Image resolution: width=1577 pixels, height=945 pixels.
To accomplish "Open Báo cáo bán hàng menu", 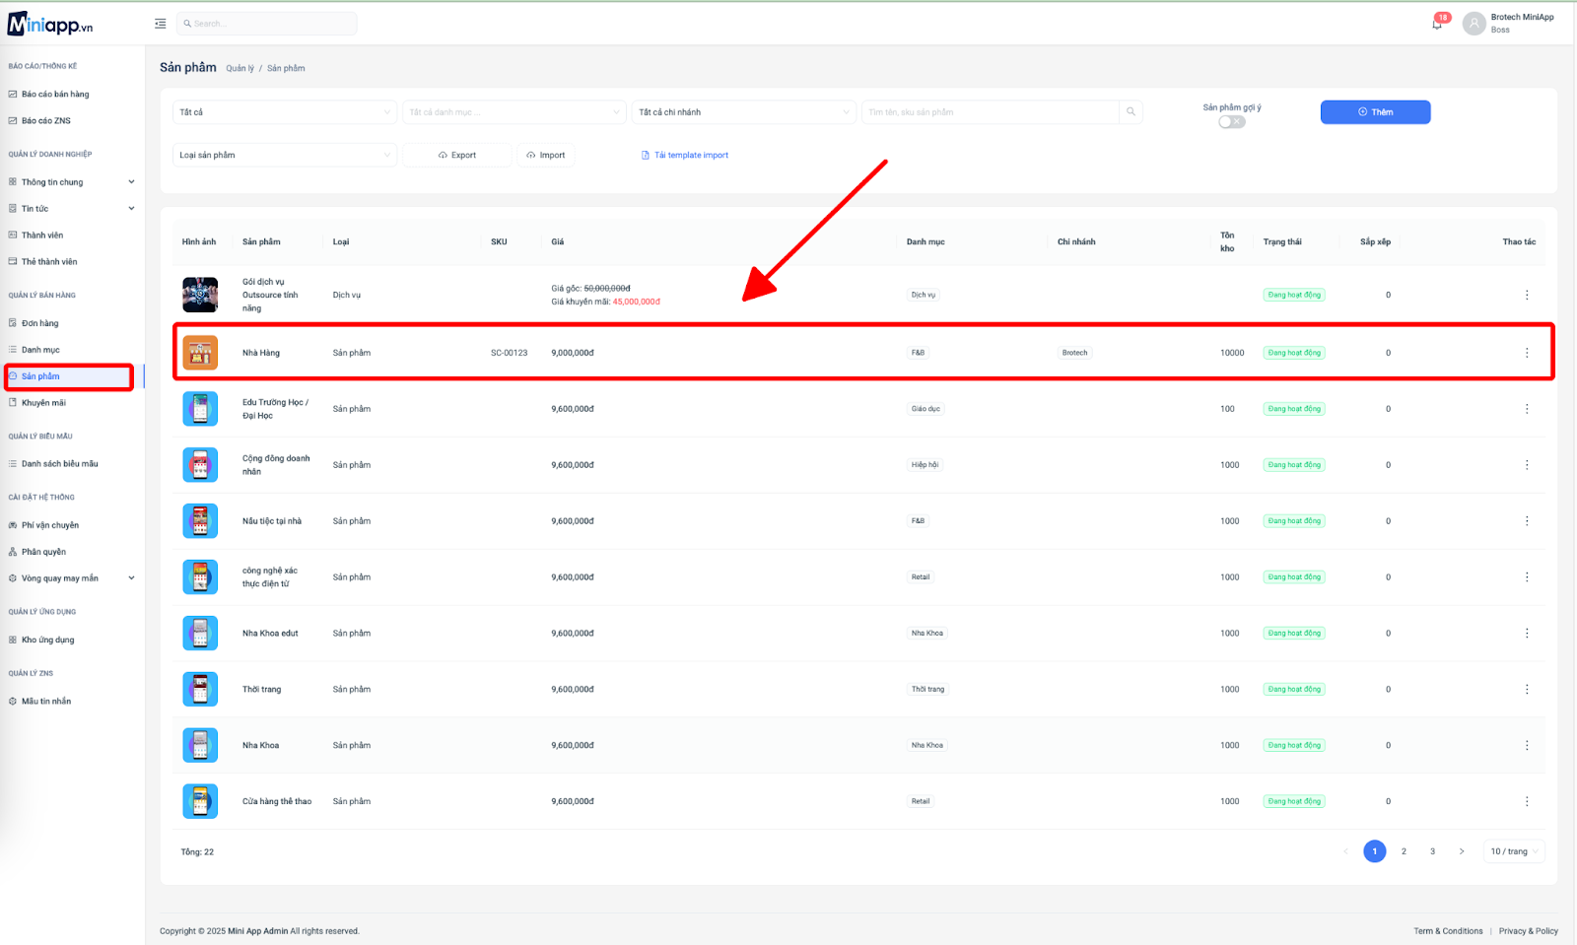I will pyautogui.click(x=55, y=95).
